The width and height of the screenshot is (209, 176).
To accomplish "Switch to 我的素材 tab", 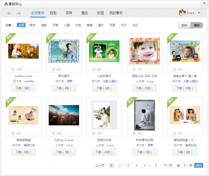I will pos(116,13).
